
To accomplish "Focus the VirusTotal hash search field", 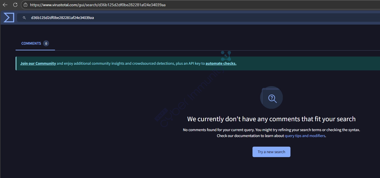I will coord(62,18).
